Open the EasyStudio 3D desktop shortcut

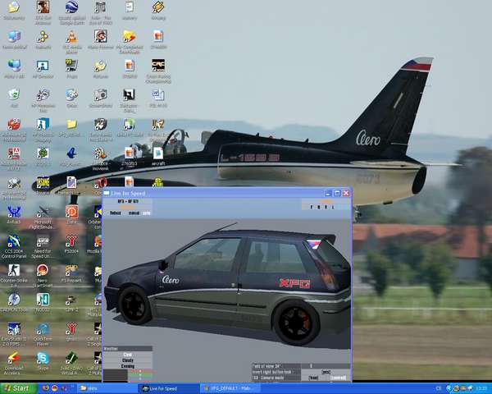click(x=14, y=334)
